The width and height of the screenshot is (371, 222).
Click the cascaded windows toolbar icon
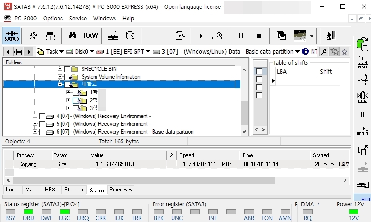click(x=281, y=36)
